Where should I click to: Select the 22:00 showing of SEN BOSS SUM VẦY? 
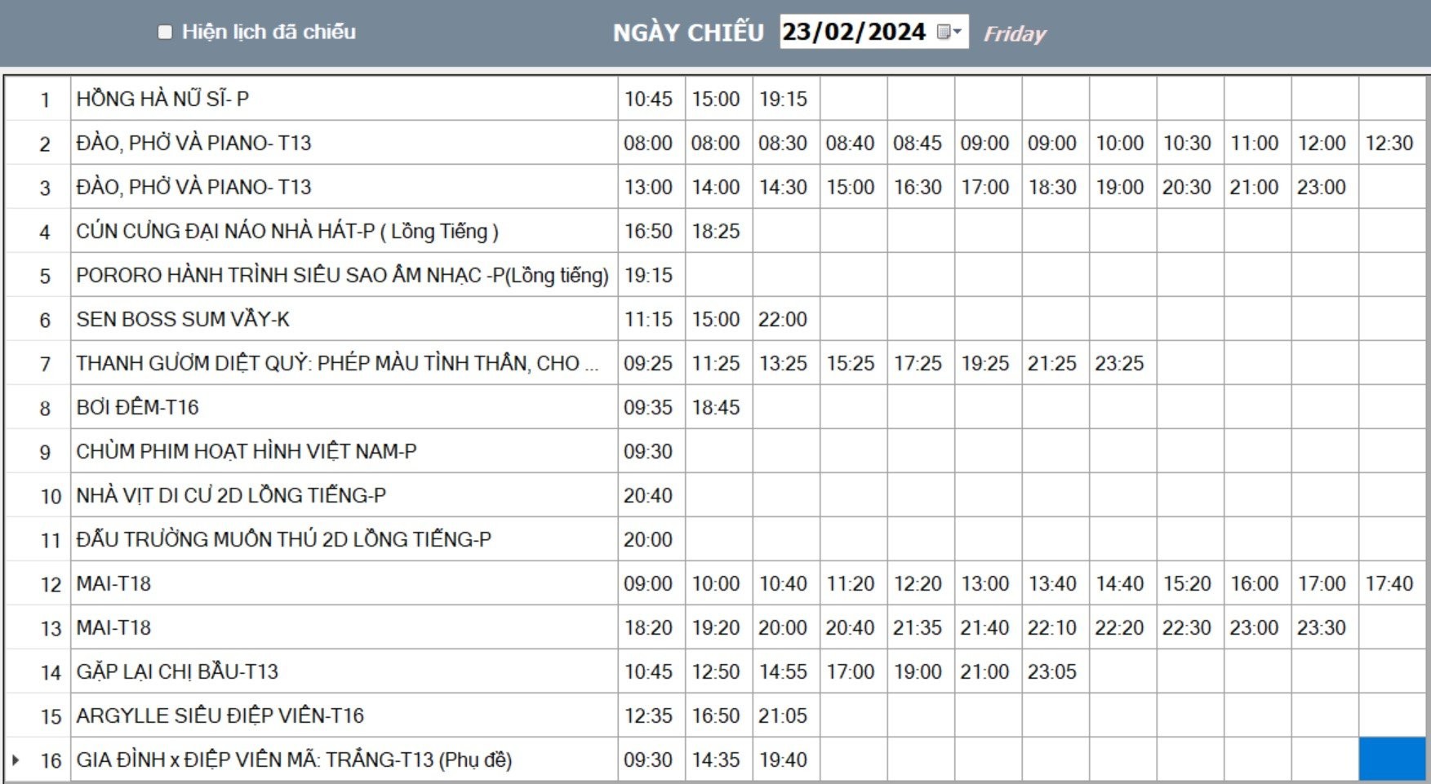[783, 320]
